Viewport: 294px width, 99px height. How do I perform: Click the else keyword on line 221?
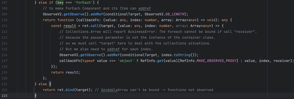point(43,84)
